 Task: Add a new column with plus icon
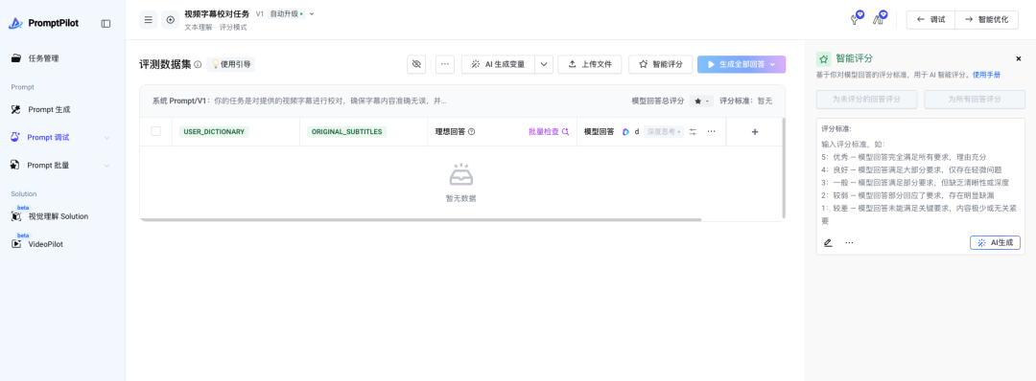point(755,132)
